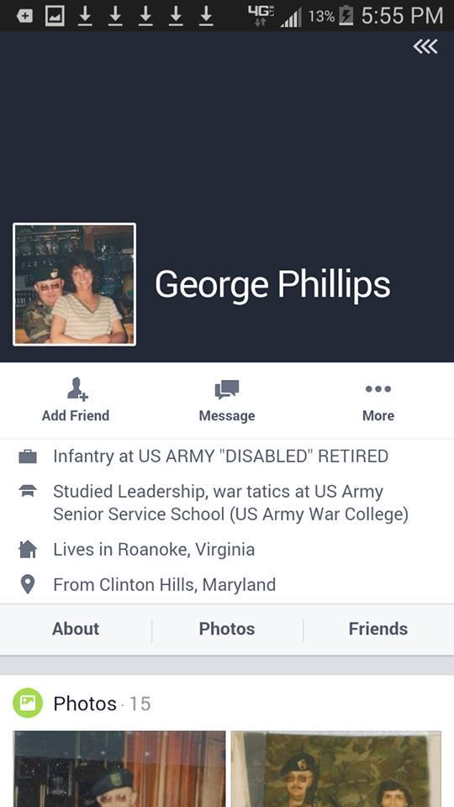Tap the graduation cap education icon

(27, 491)
